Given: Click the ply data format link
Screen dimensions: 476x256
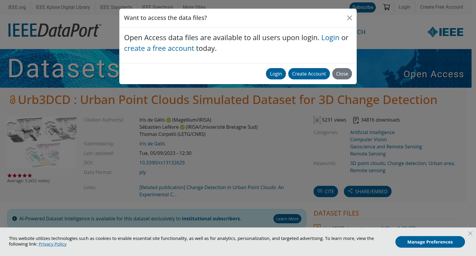Looking at the screenshot, I should point(143,172).
